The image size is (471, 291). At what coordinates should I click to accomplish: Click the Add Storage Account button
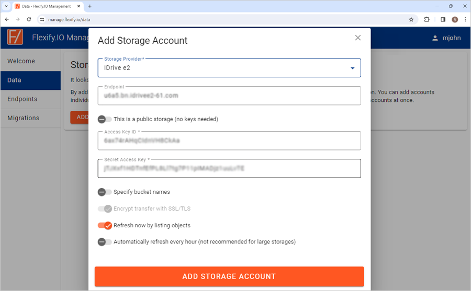(x=229, y=276)
